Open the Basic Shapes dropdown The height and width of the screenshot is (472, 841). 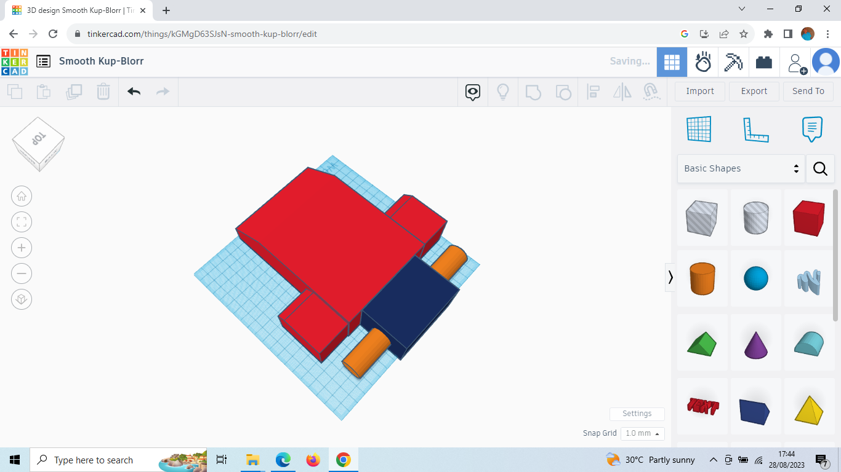(x=739, y=168)
